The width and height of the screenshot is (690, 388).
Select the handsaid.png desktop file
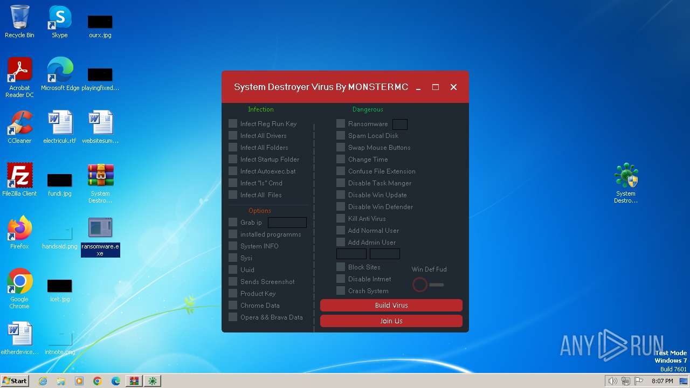click(59, 237)
